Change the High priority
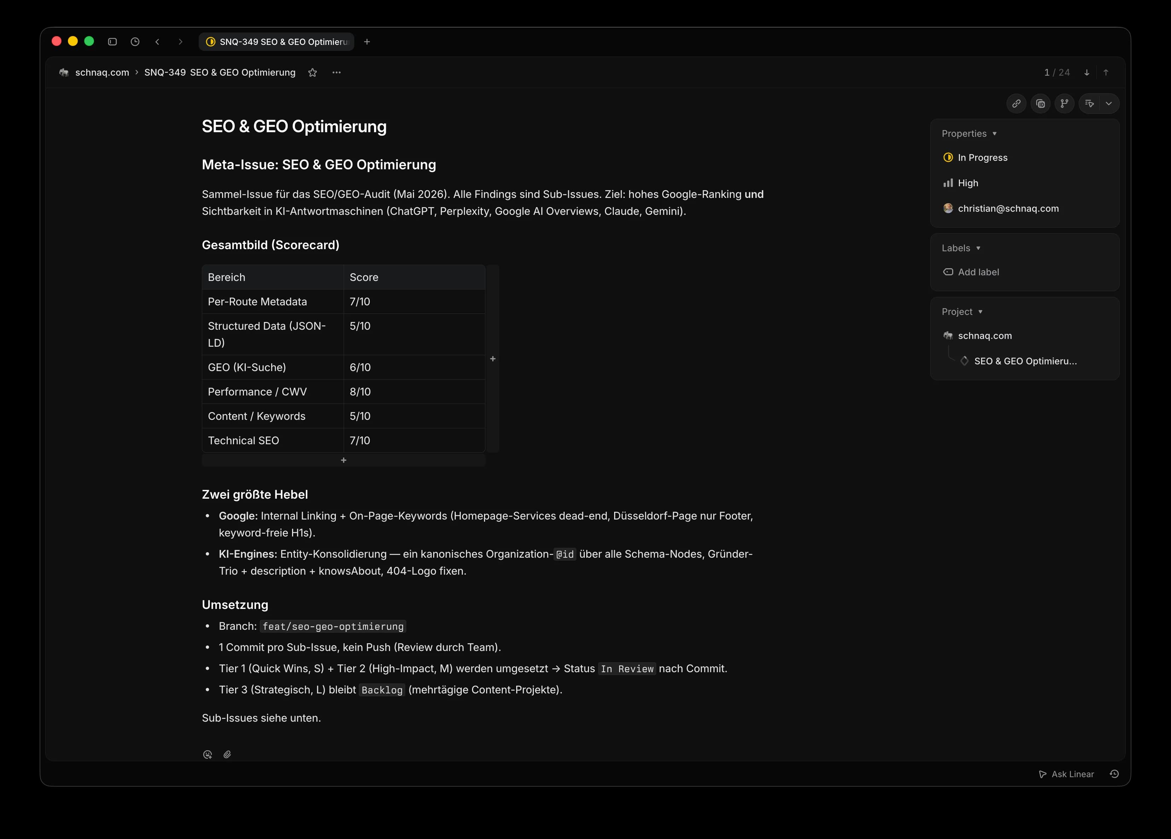1171x839 pixels. click(960, 183)
